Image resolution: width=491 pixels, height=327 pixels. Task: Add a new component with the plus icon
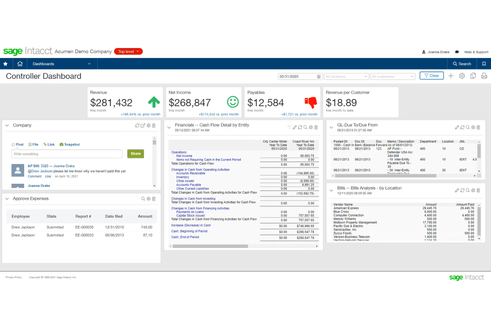pyautogui.click(x=451, y=76)
